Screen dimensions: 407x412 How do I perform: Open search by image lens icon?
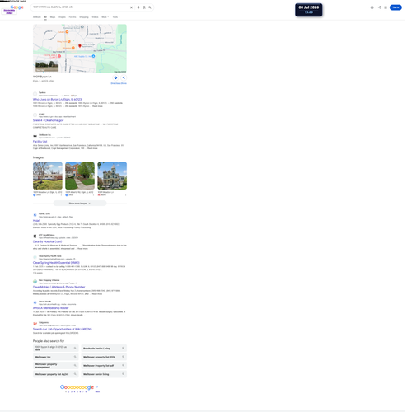click(x=144, y=7)
